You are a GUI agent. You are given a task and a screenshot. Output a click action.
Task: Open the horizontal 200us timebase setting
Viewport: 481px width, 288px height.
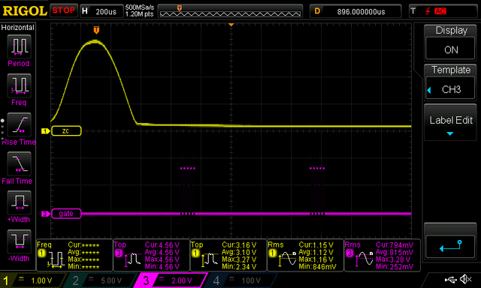[x=101, y=12]
